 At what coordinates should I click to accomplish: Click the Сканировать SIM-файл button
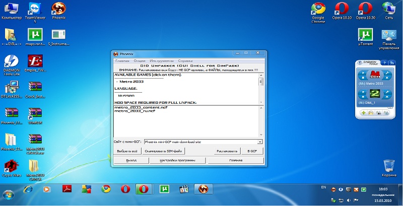tap(163, 151)
